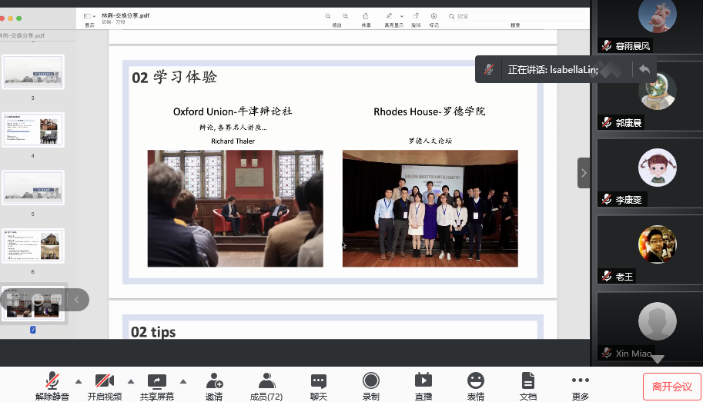Click the 共享屏幕 share screen icon

(x=157, y=382)
